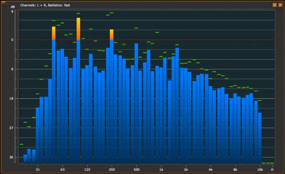Click the 36 dB mark on the level scale
The image size is (285, 174).
12,157
